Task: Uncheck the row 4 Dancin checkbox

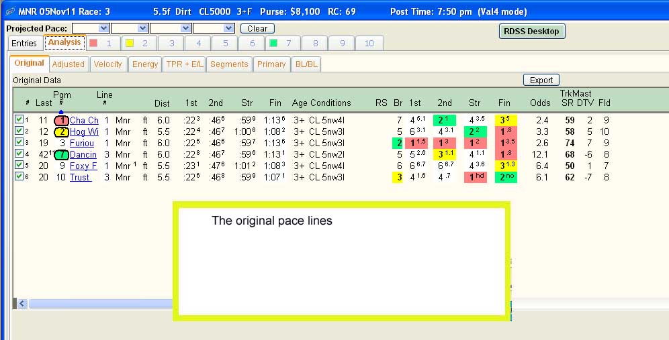Action: point(19,154)
